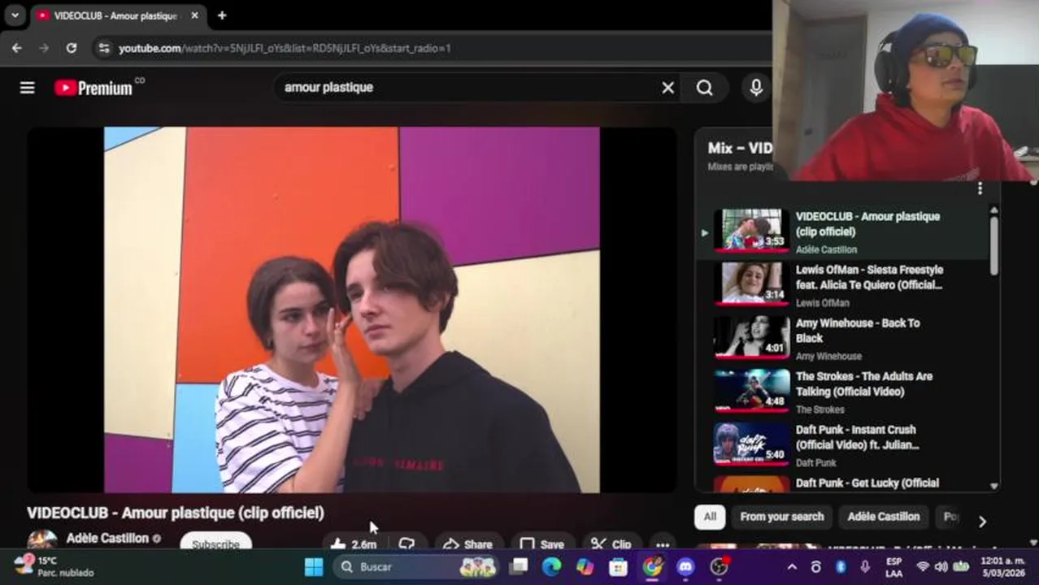The image size is (1039, 585).
Task: Dislike the video with thumbs-down
Action: click(x=406, y=544)
